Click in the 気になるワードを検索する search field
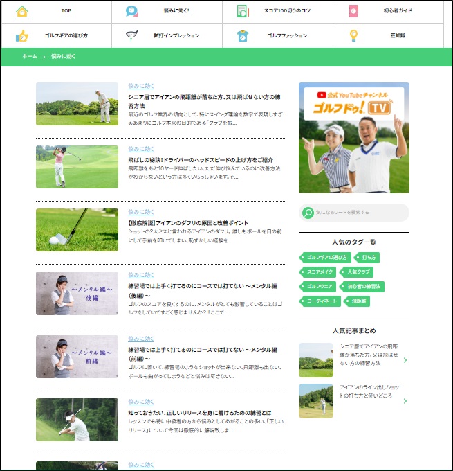Image resolution: width=453 pixels, height=471 pixels. (x=354, y=213)
